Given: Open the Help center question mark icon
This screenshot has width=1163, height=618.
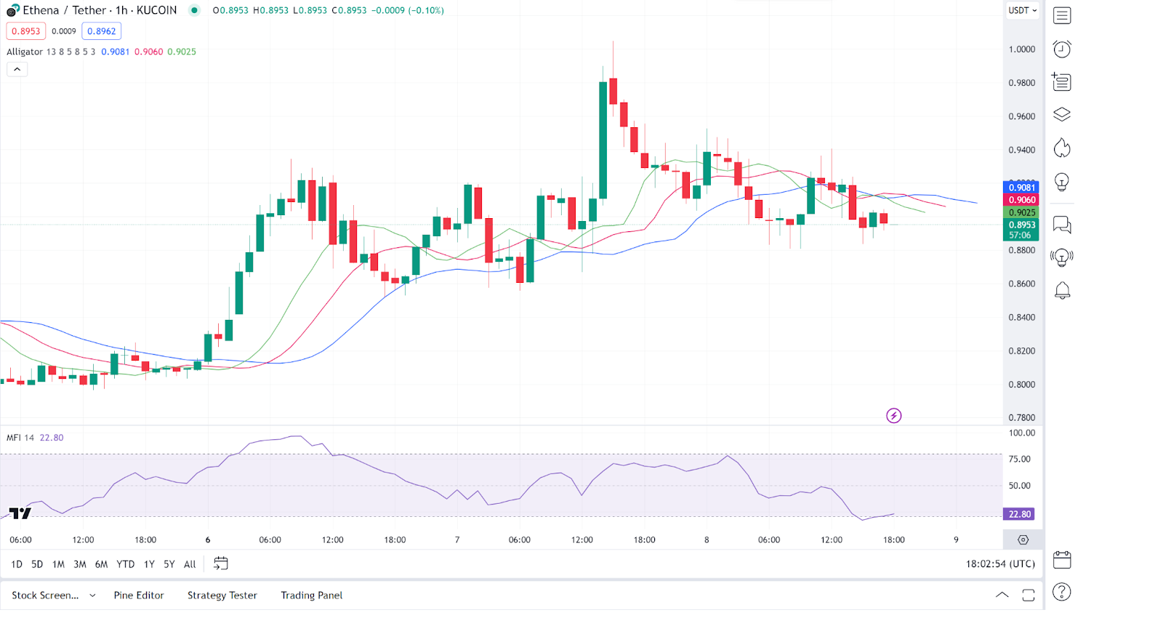Looking at the screenshot, I should click(x=1062, y=592).
